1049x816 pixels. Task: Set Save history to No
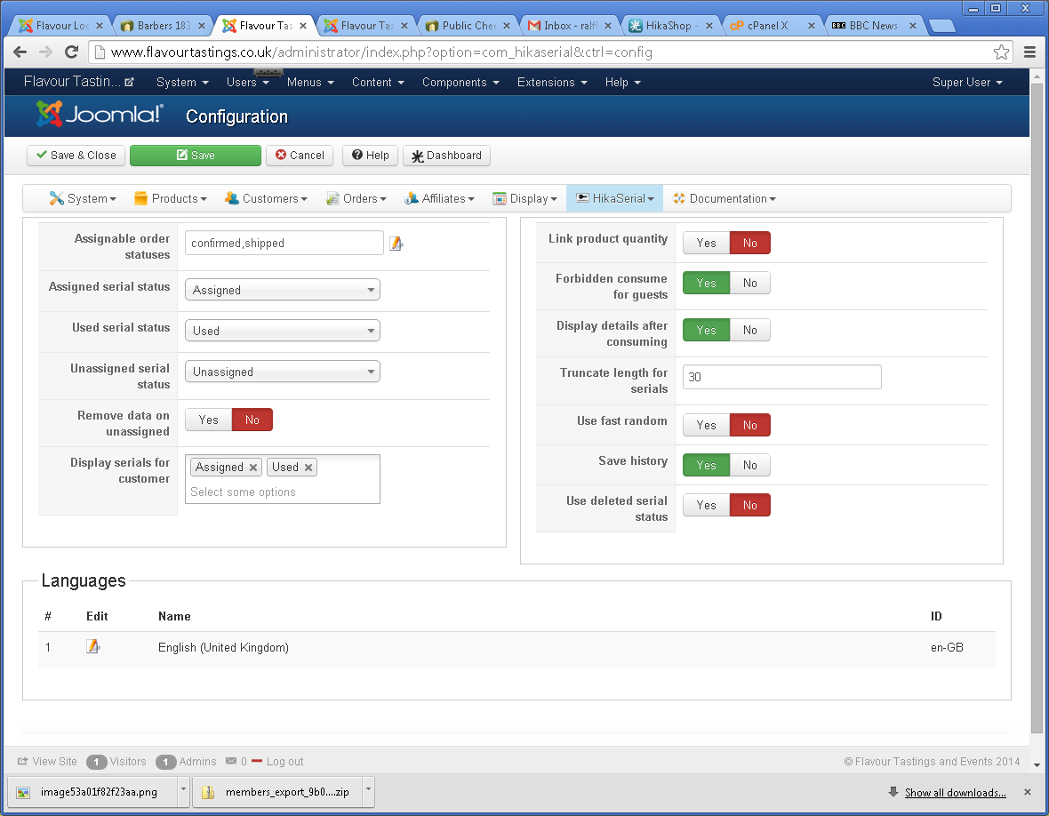[750, 465]
